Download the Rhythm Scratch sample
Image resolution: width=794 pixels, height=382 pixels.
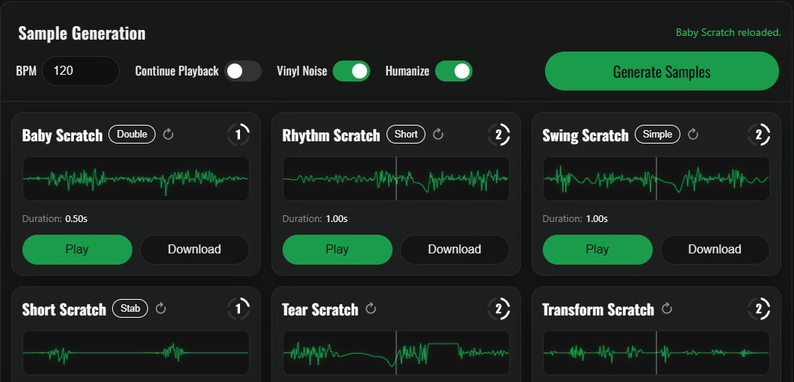pos(455,249)
